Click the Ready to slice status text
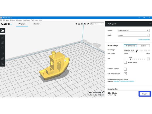The width and height of the screenshot is (152, 114). coord(112,89)
